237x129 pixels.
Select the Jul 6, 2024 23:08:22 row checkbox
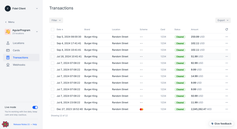[x=52, y=102]
